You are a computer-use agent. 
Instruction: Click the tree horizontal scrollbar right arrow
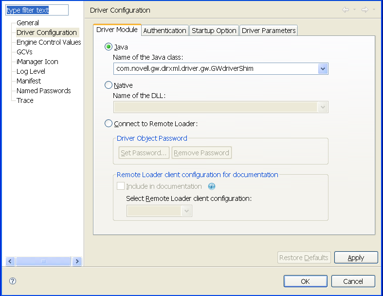[77, 262]
